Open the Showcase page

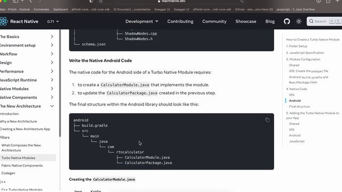pos(246,21)
